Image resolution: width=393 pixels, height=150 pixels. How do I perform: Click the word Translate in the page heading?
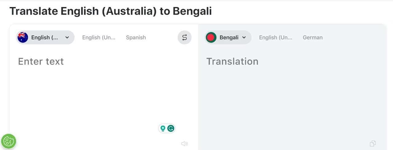34,11
